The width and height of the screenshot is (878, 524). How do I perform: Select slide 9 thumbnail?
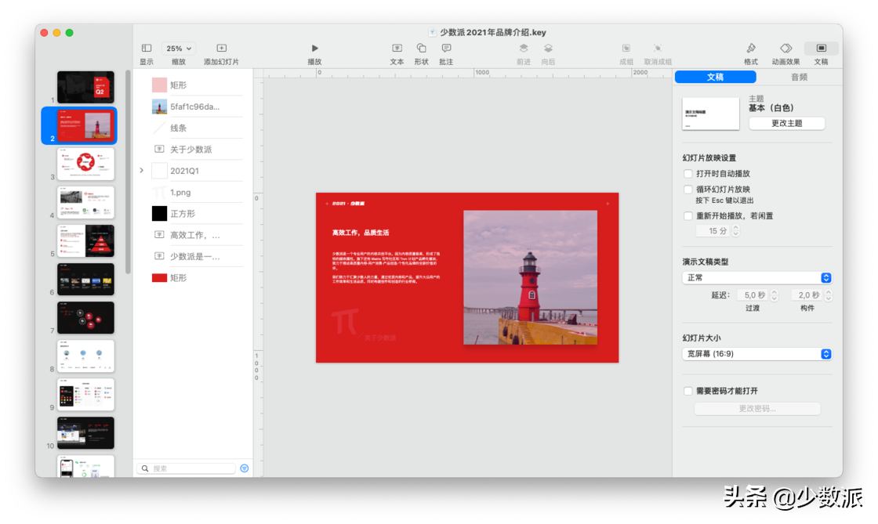pyautogui.click(x=85, y=394)
